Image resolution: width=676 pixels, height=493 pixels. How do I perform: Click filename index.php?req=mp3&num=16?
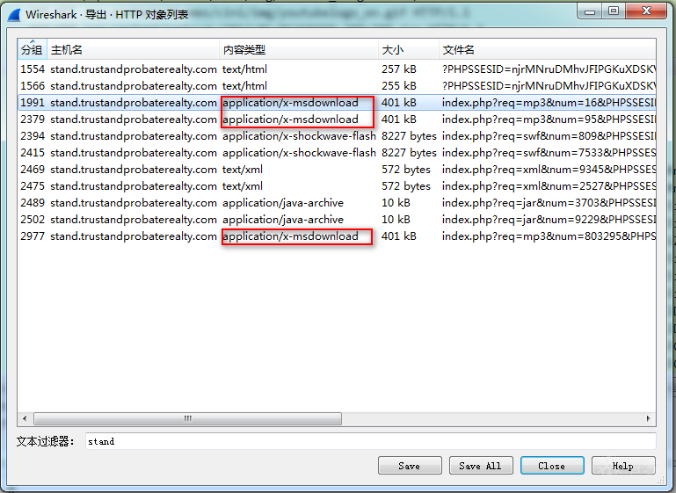(549, 103)
